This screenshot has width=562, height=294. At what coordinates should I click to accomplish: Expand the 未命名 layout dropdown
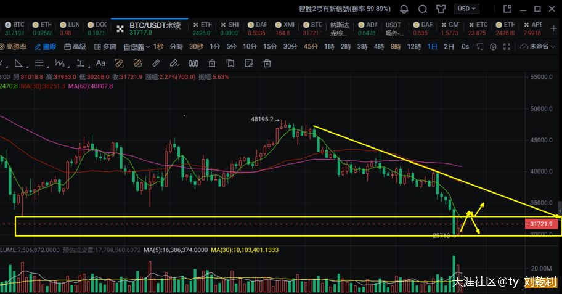535,47
